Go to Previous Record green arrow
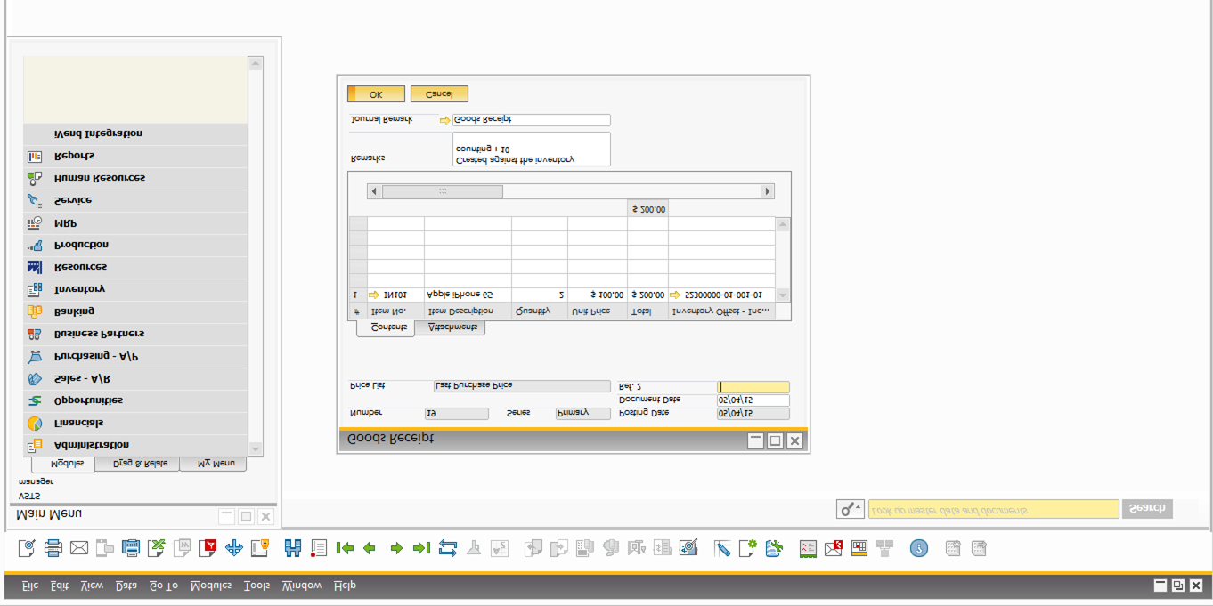Viewport: 1213px width, 606px height. [370, 548]
